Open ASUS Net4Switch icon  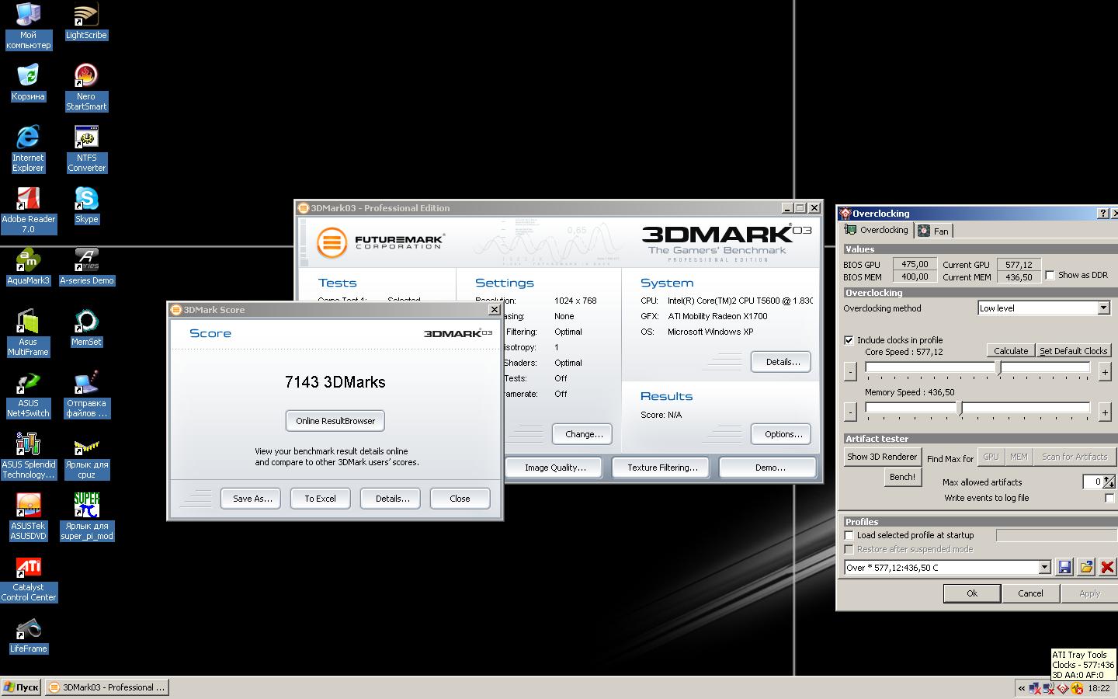28,394
